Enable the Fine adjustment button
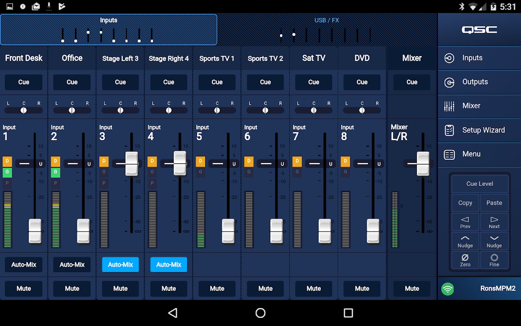The image size is (521, 326). 494,260
